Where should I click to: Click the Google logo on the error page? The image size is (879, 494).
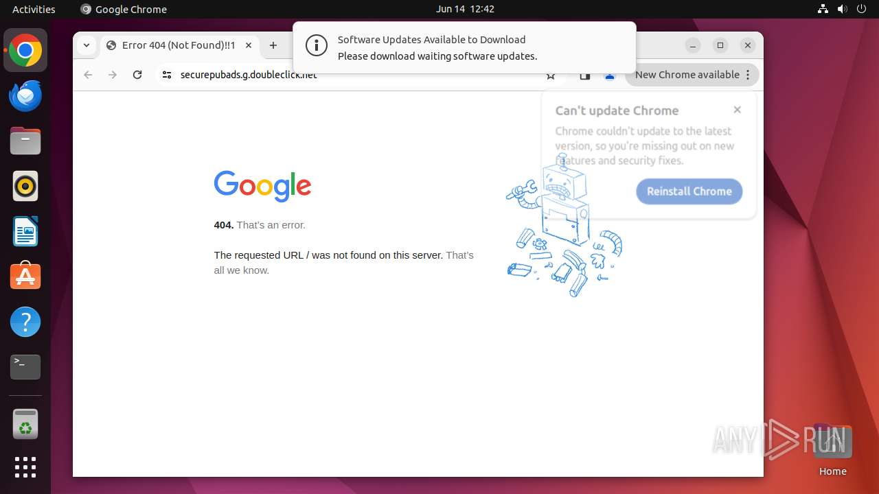click(x=262, y=187)
